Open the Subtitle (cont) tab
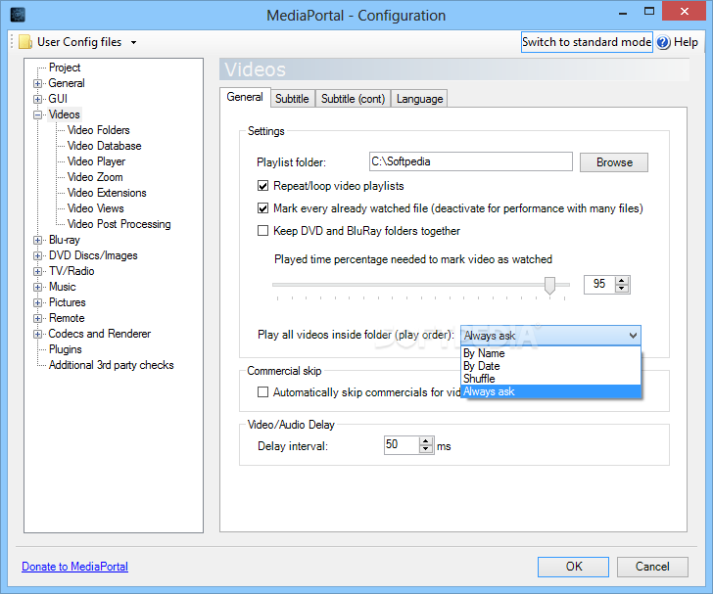The width and height of the screenshot is (713, 594). 353,99
